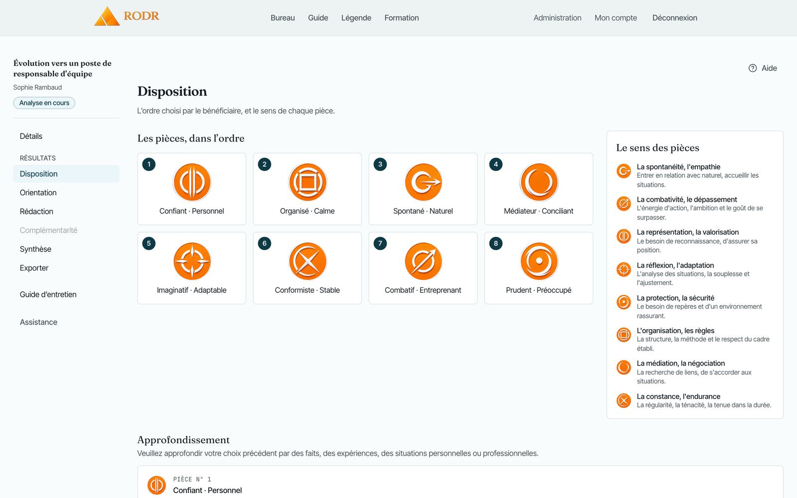
Task: Open Mon compte
Action: 616,18
